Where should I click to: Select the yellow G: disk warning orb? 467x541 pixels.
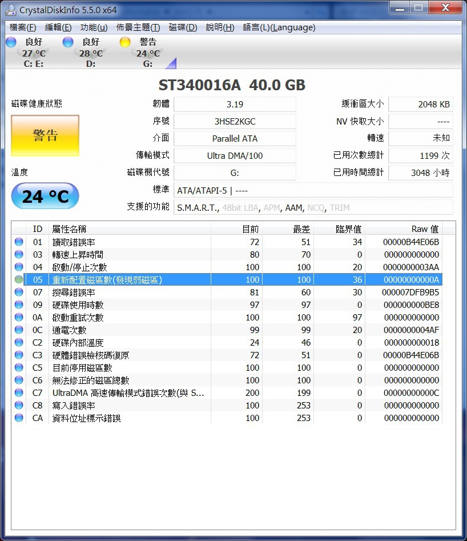click(x=125, y=42)
